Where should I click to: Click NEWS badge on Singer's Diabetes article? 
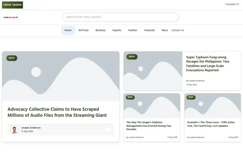[130, 97]
